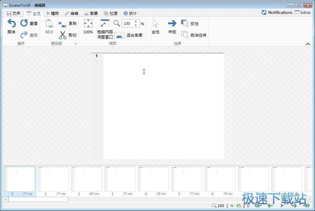
Task: Click the Select all (全选) cursor icon
Action: (x=155, y=23)
